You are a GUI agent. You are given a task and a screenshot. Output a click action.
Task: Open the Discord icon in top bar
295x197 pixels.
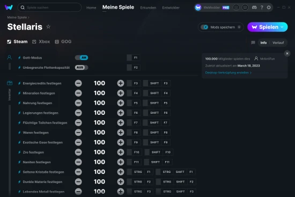[x=254, y=8]
